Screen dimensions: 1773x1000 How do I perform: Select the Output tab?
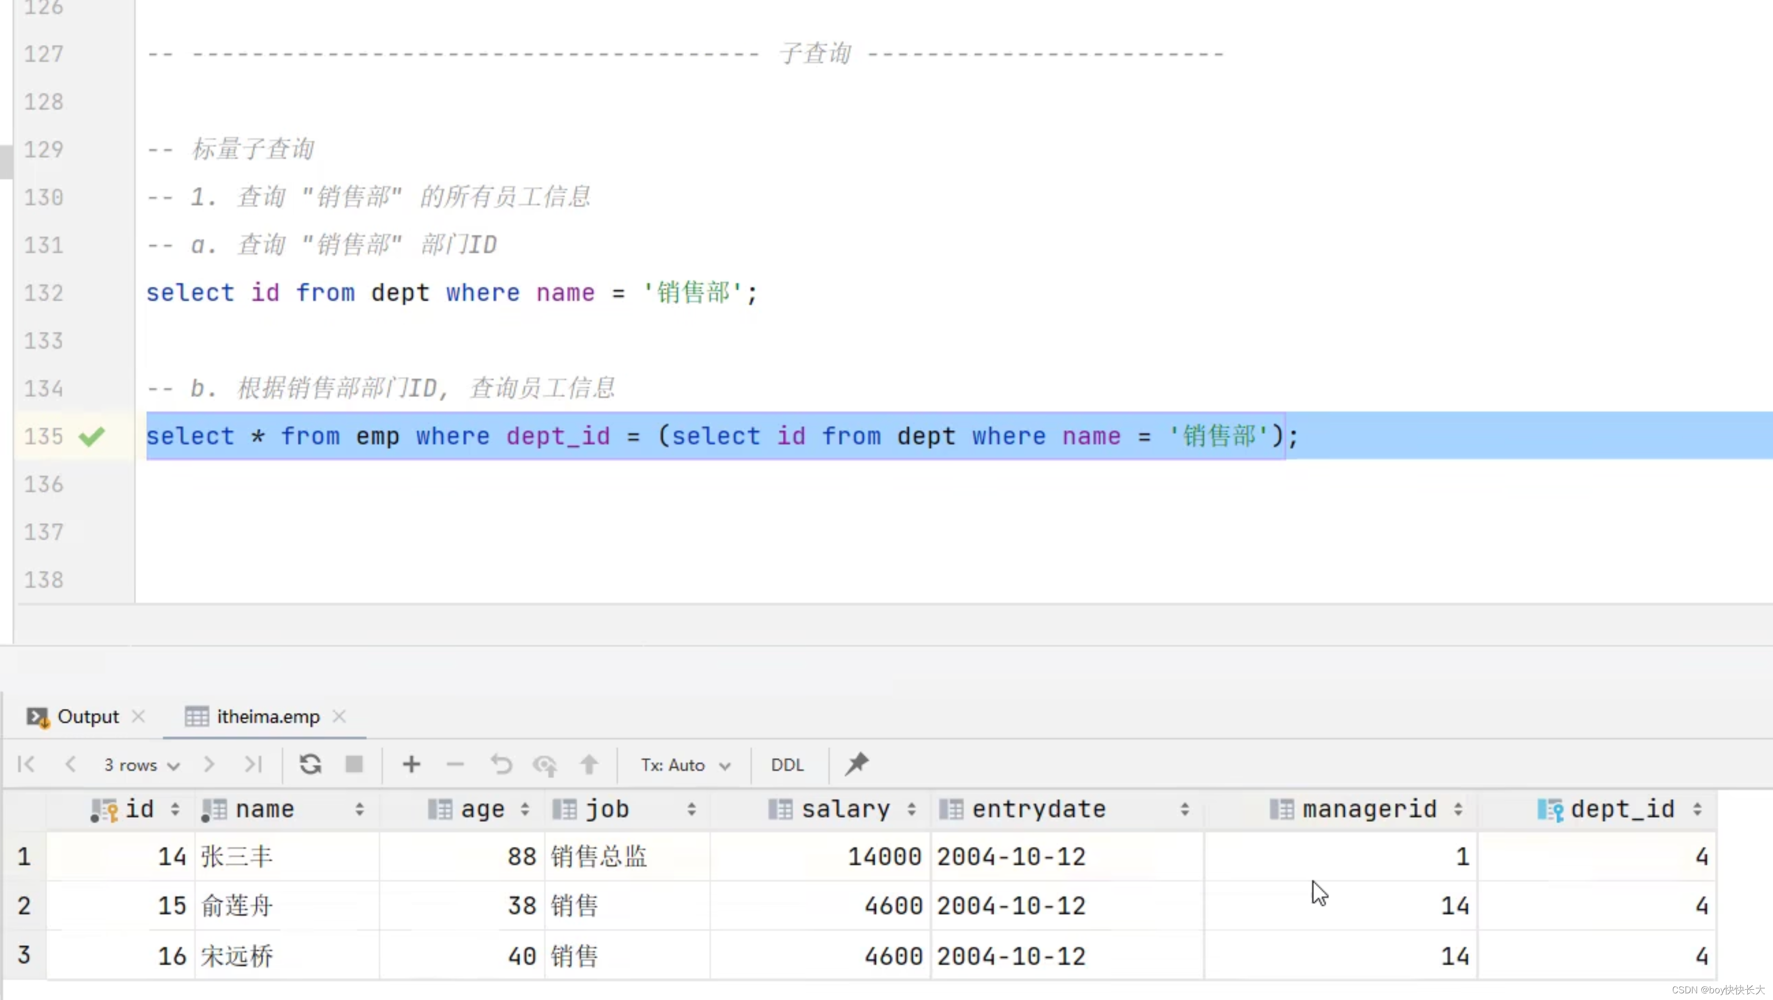(88, 716)
